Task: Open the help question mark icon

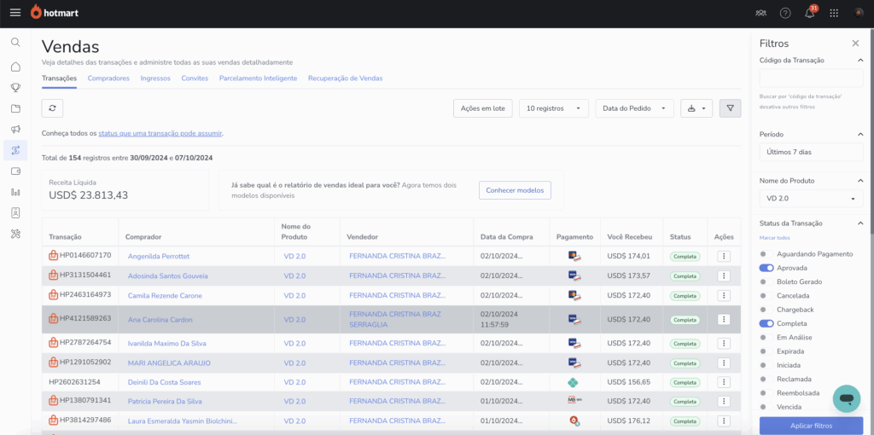Action: (x=785, y=14)
